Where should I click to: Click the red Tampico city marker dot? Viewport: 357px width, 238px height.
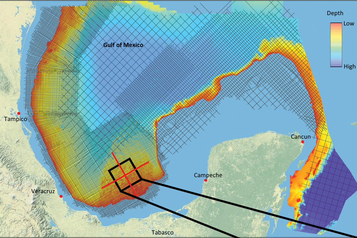click(18, 113)
